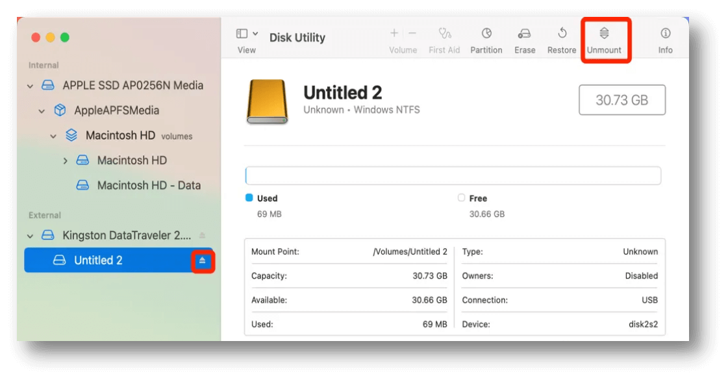Click the disk usage bar
The width and height of the screenshot is (728, 380).
pyautogui.click(x=453, y=175)
